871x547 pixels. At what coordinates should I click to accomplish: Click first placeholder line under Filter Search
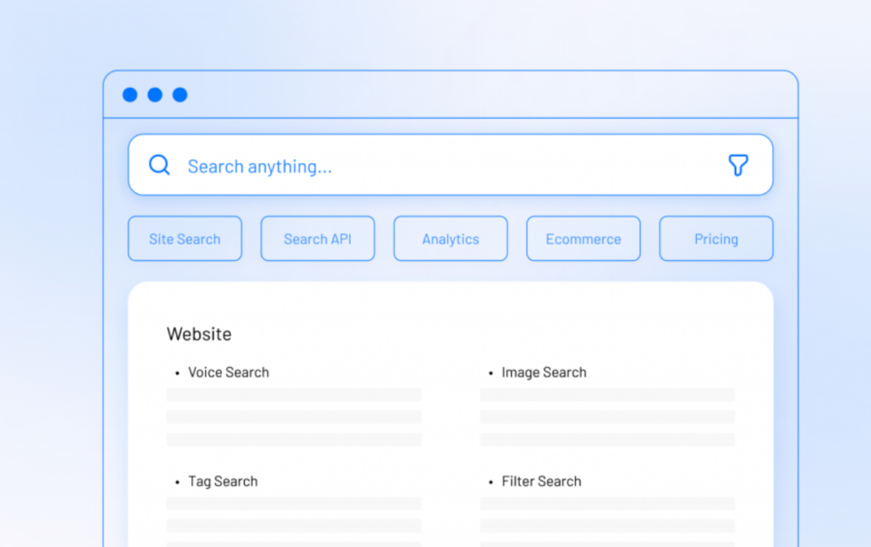tap(607, 504)
